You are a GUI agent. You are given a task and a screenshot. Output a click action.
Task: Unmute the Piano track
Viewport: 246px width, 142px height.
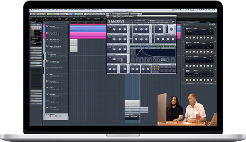(47, 74)
